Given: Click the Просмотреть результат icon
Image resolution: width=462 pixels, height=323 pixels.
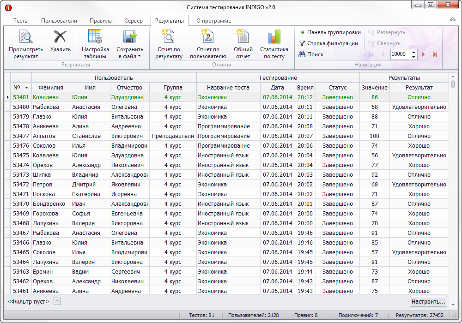Looking at the screenshot, I should (25, 37).
